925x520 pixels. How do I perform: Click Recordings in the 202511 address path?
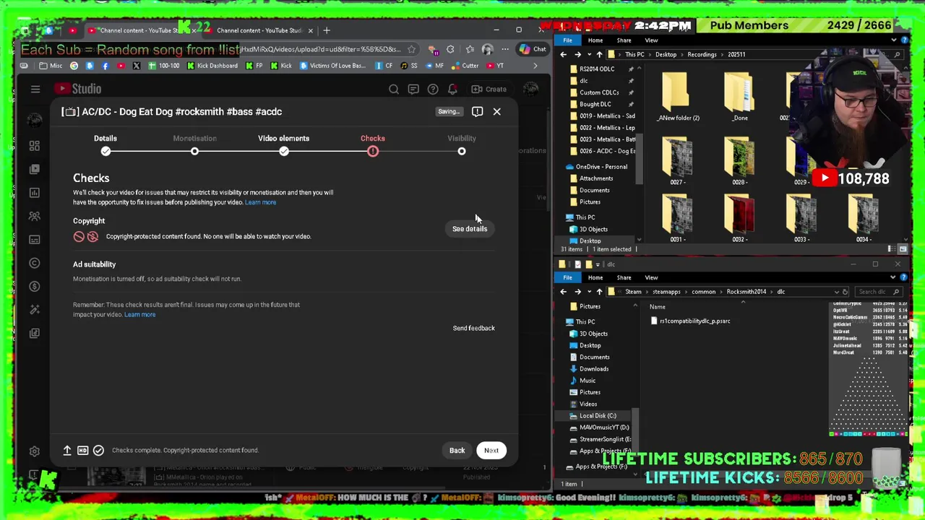click(x=702, y=54)
